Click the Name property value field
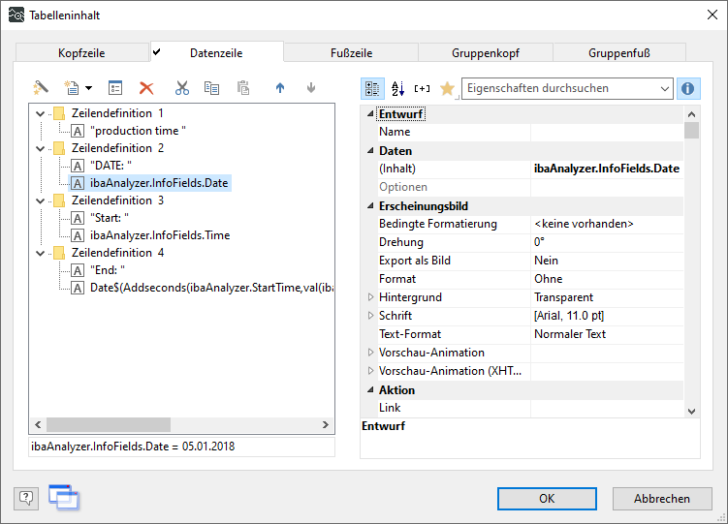 click(x=607, y=132)
